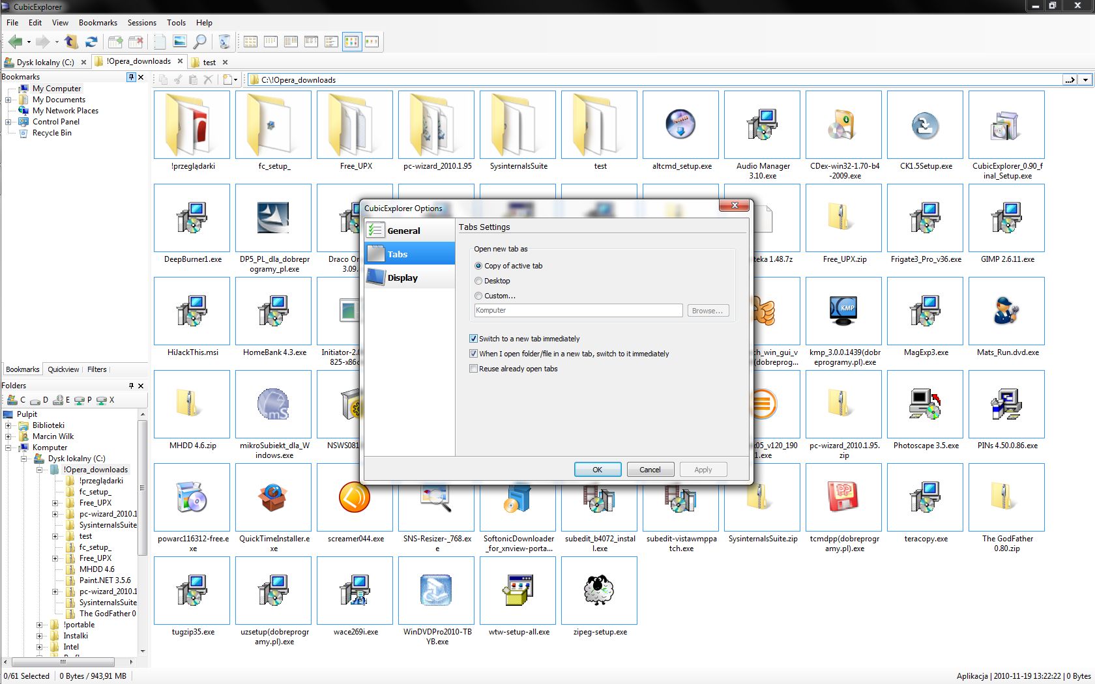Navigate up one folder level
Image resolution: width=1095 pixels, height=684 pixels.
click(71, 42)
